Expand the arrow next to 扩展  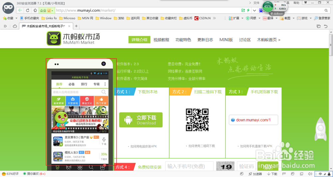click(242, 18)
